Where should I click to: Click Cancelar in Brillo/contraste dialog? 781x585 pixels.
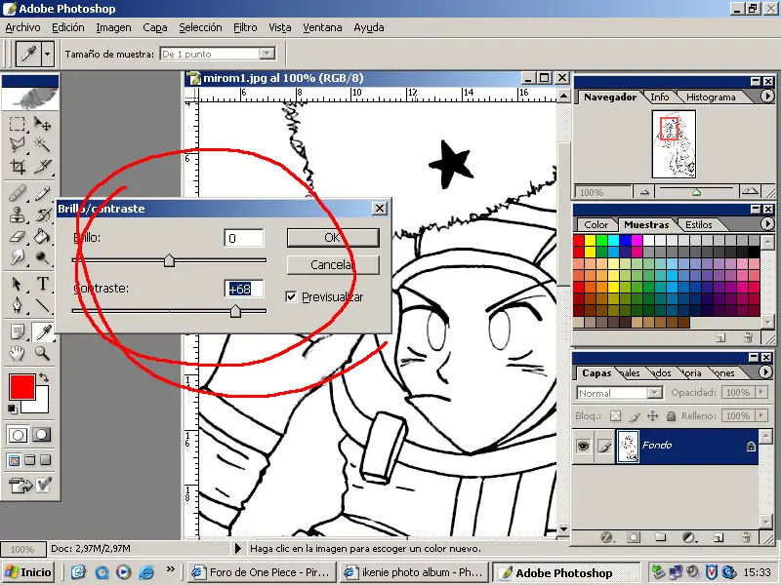[x=333, y=264]
